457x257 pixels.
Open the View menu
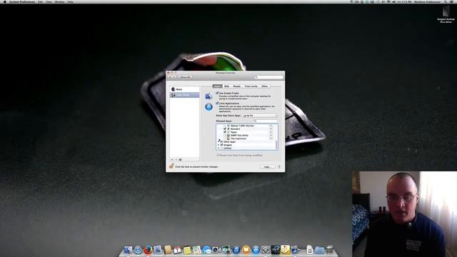tap(49, 1)
